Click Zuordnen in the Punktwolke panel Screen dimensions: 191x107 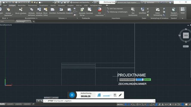[x=90, y=11]
